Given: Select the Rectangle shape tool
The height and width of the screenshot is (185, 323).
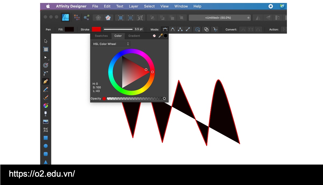Looking at the screenshot, I should click(46, 138).
